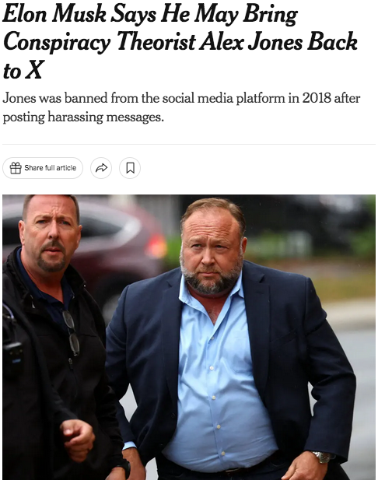Screen dimensions: 378x480
Task: Click the sunglasses hanging on black jacket
Action: pos(72,333)
